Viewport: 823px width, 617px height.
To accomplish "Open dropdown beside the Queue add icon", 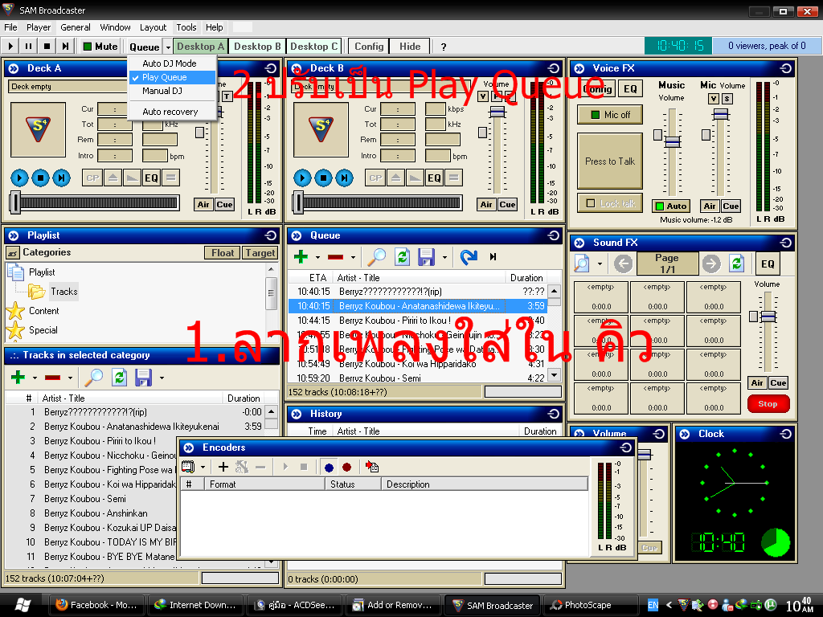I will tap(317, 258).
